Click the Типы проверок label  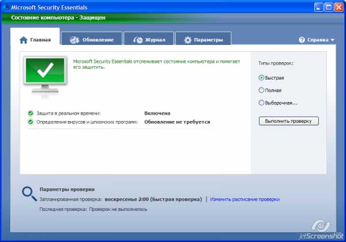point(276,63)
